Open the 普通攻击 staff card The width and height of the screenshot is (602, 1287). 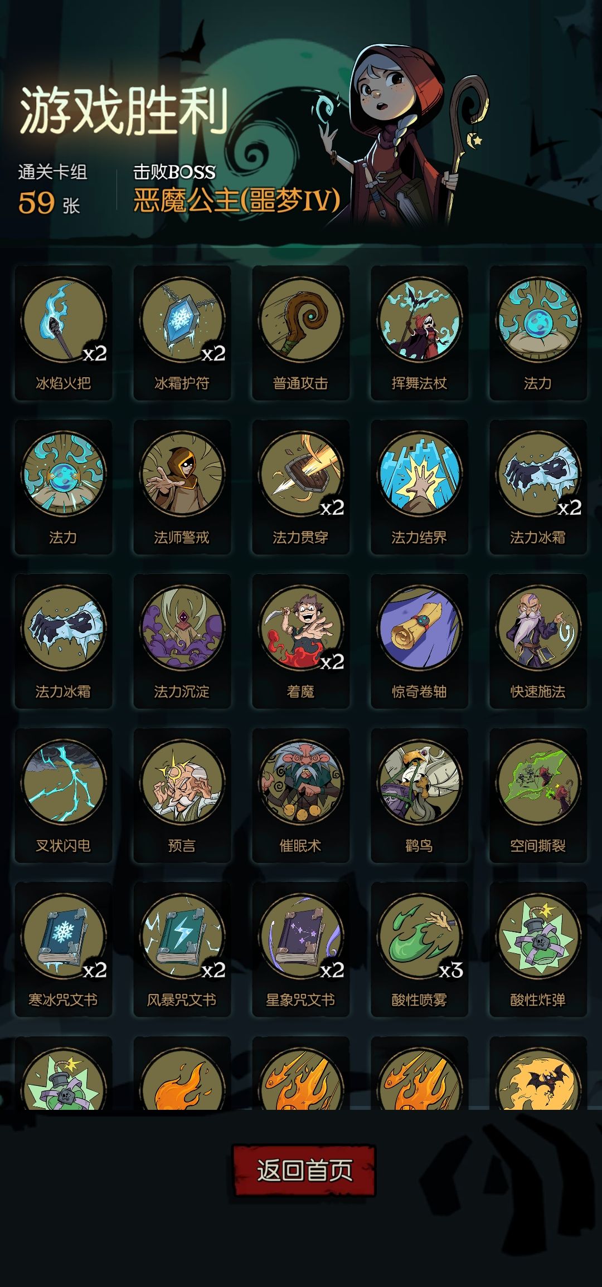[x=301, y=333]
